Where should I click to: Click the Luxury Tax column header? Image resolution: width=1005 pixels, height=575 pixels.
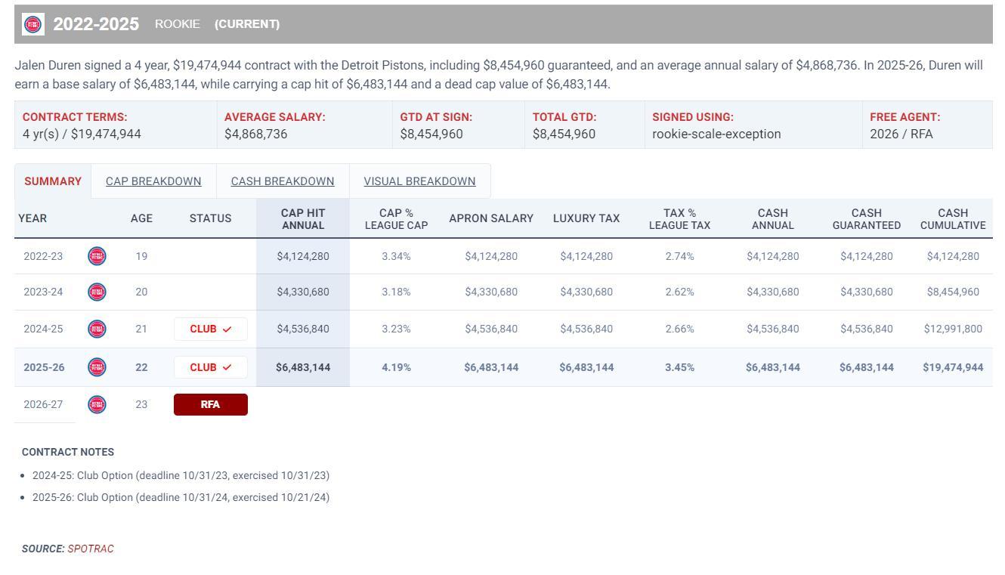coord(586,218)
